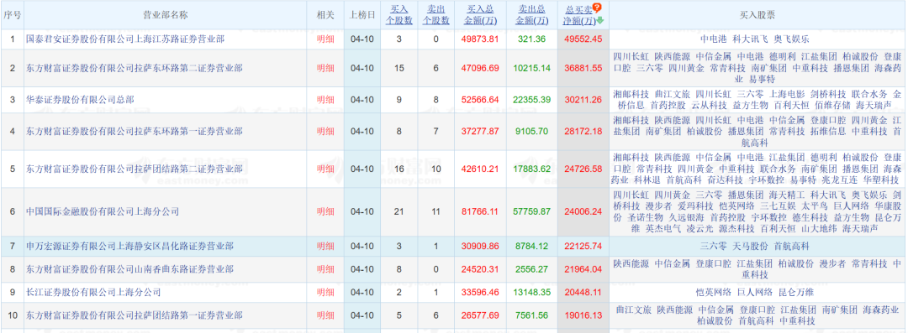Click the green sort arrow beside 净额(万)
This screenshot has width=908, height=333.
pos(600,20)
